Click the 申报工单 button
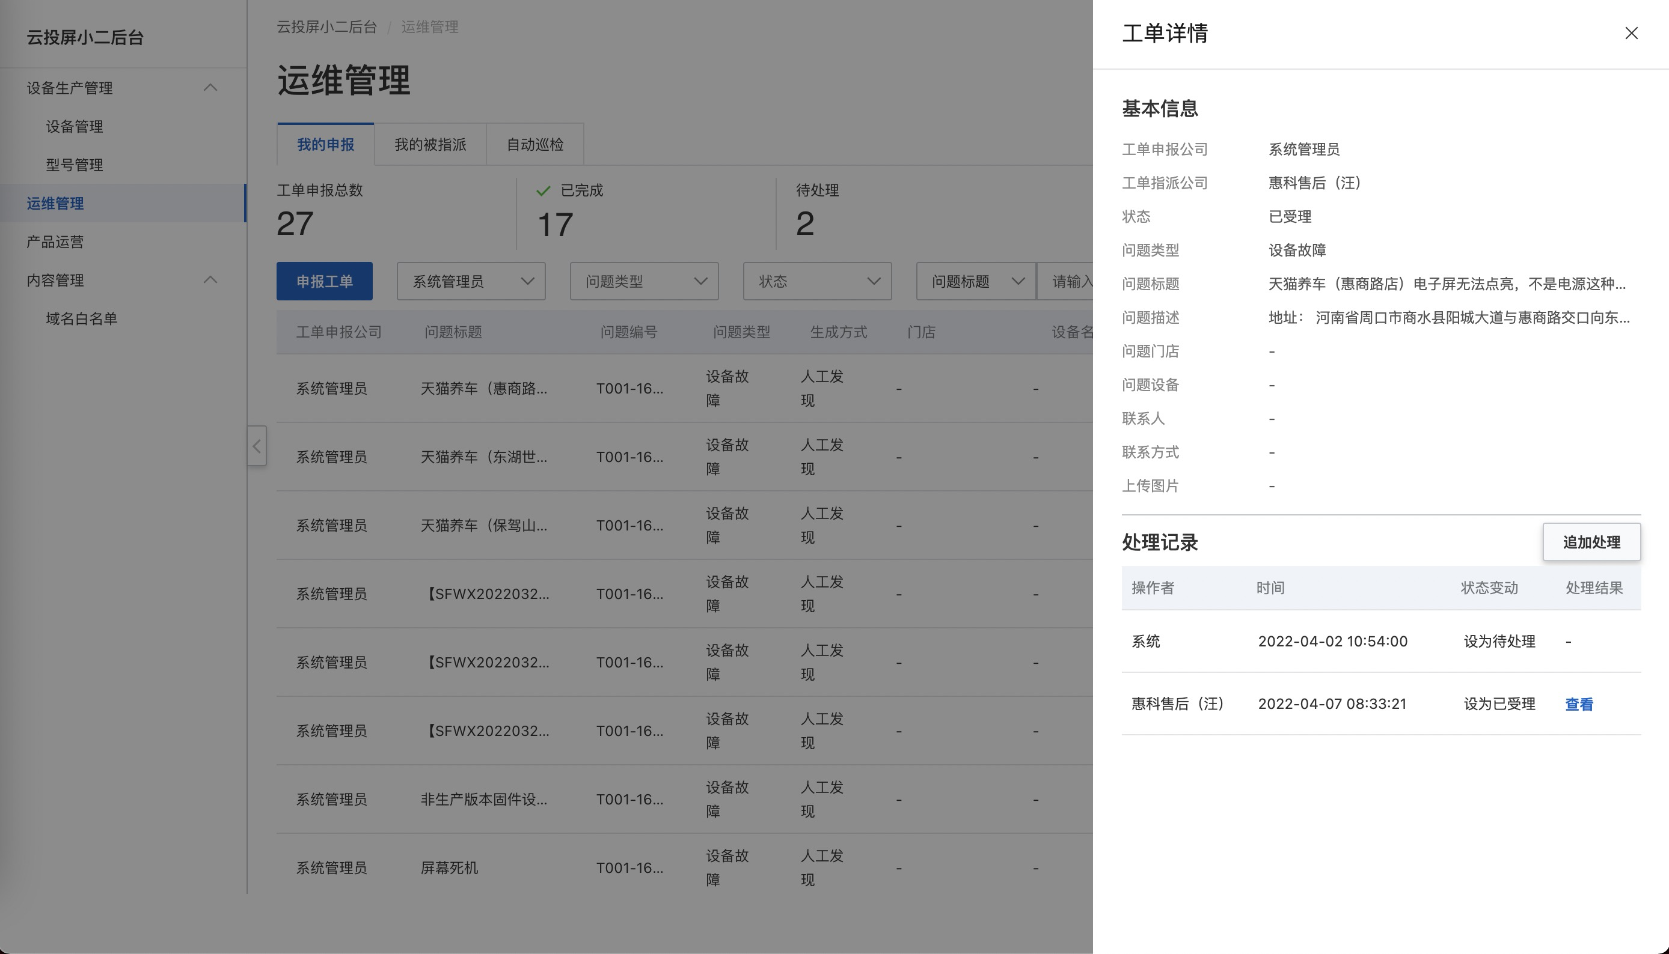Viewport: 1669px width, 954px height. (x=325, y=282)
